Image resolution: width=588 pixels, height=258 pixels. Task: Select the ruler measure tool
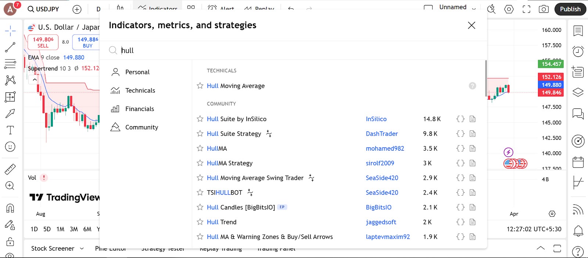click(10, 169)
